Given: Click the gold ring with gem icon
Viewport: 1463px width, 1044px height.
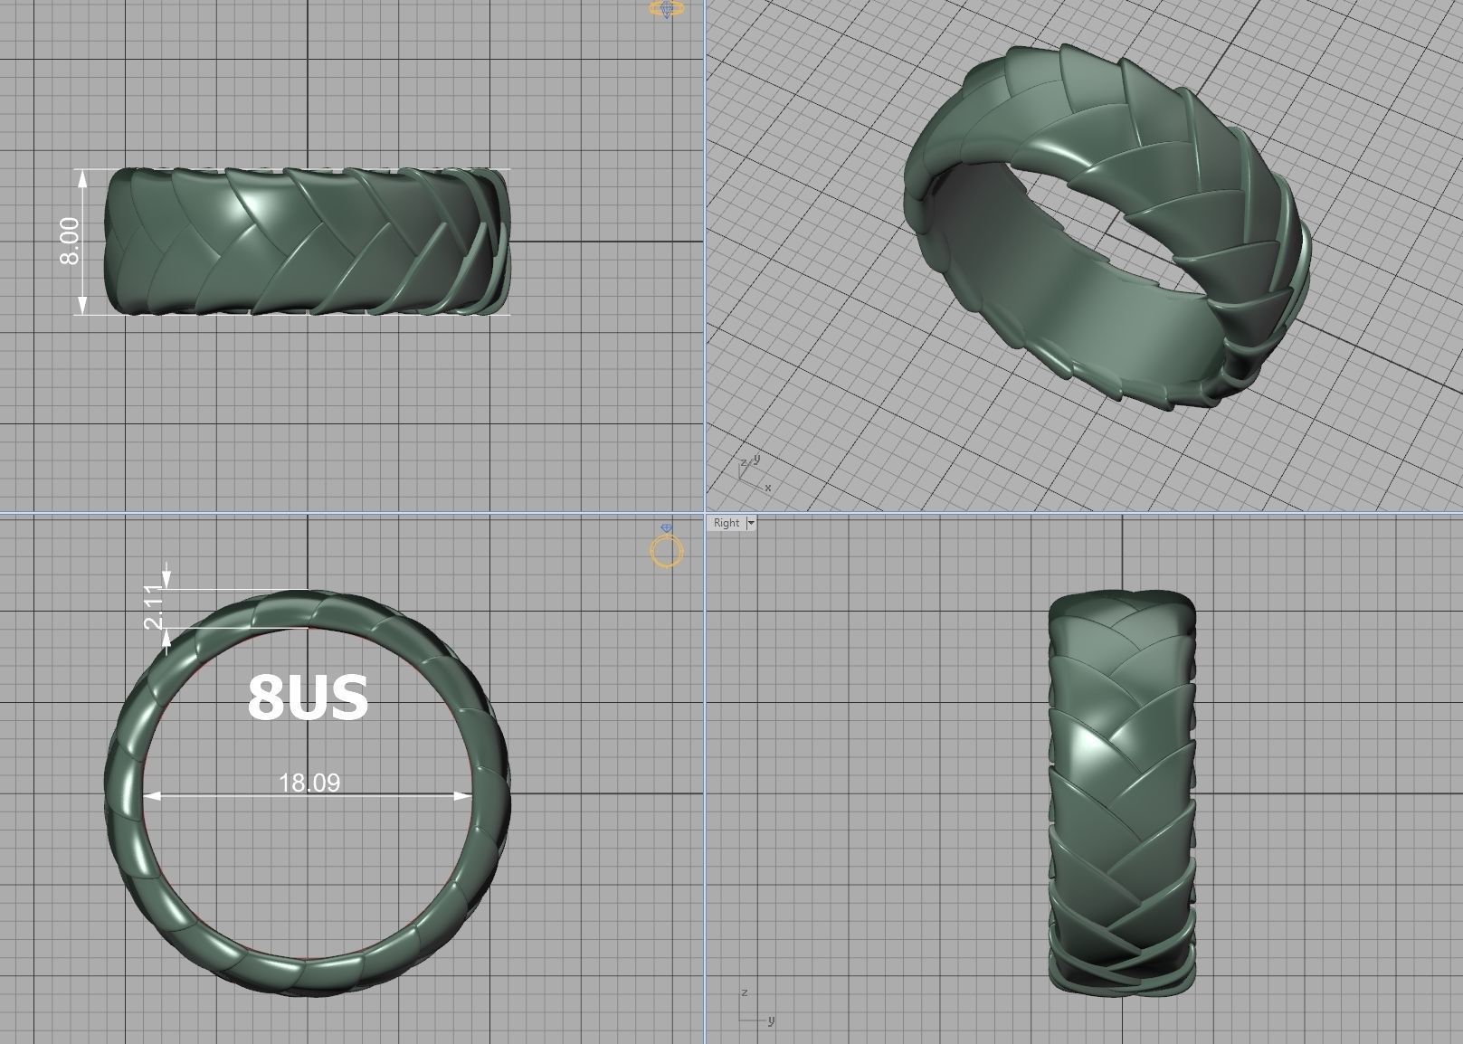Looking at the screenshot, I should coord(666,548).
